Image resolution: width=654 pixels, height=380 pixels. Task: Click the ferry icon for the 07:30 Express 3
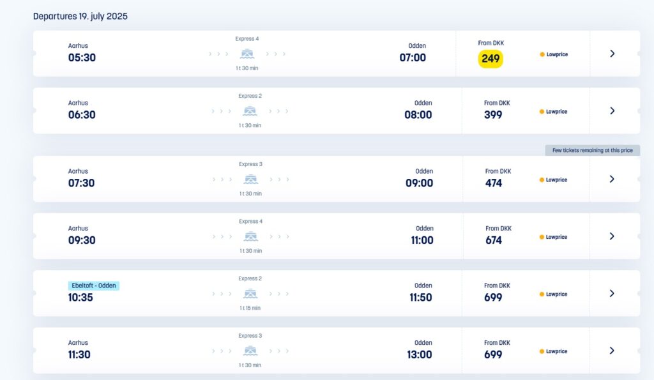pyautogui.click(x=250, y=179)
